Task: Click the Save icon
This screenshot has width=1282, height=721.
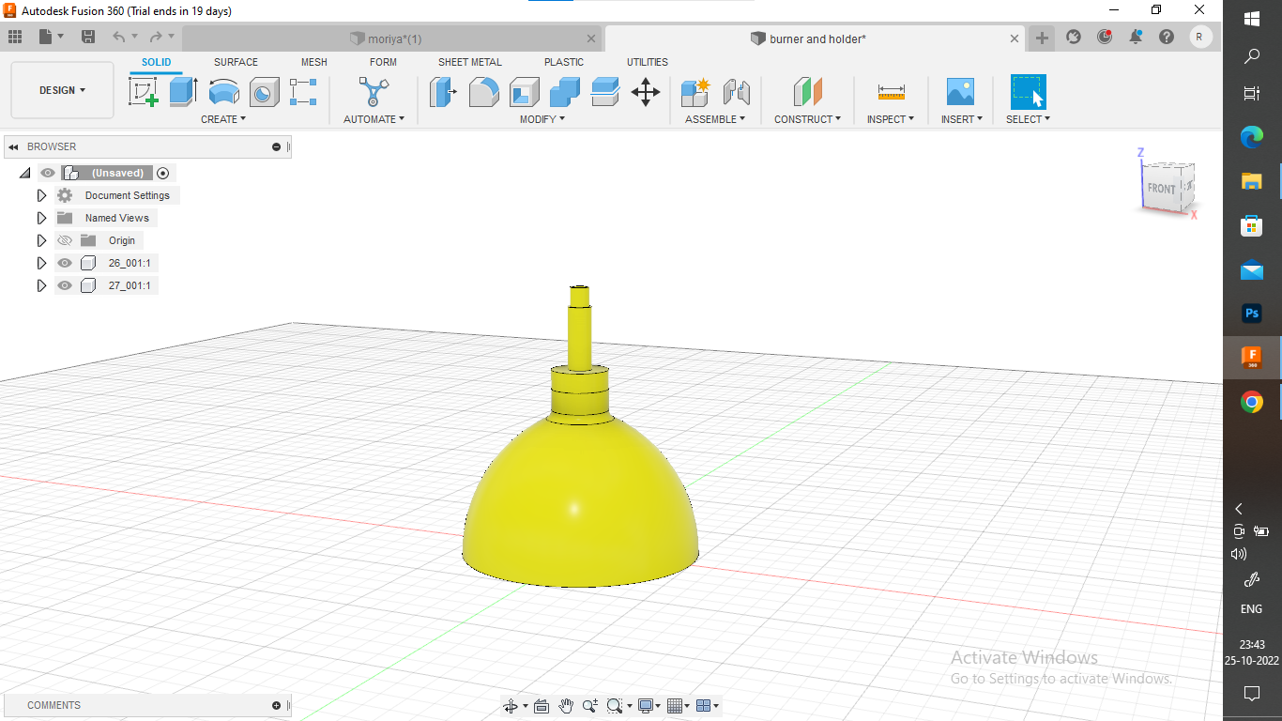Action: click(88, 37)
